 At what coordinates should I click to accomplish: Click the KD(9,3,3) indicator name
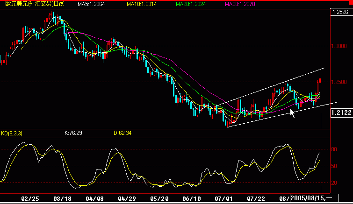pos(12,134)
